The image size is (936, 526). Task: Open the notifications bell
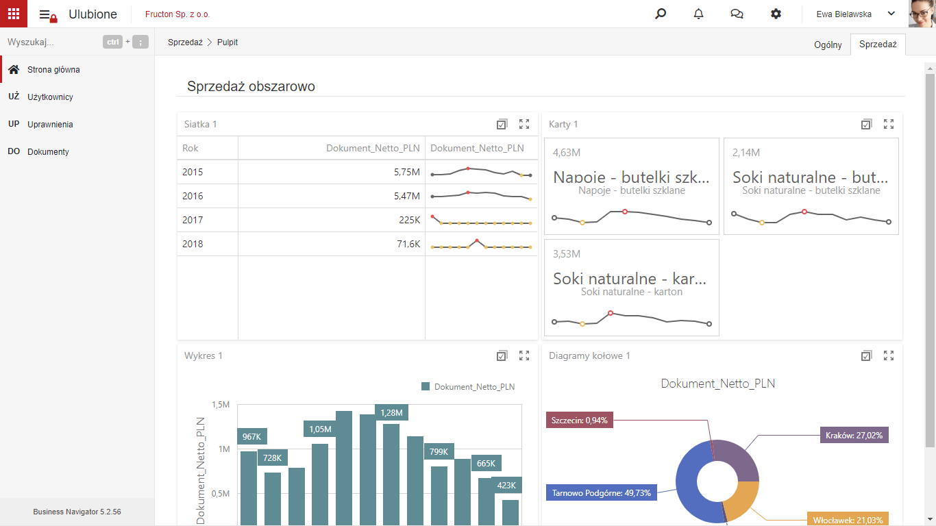(699, 14)
